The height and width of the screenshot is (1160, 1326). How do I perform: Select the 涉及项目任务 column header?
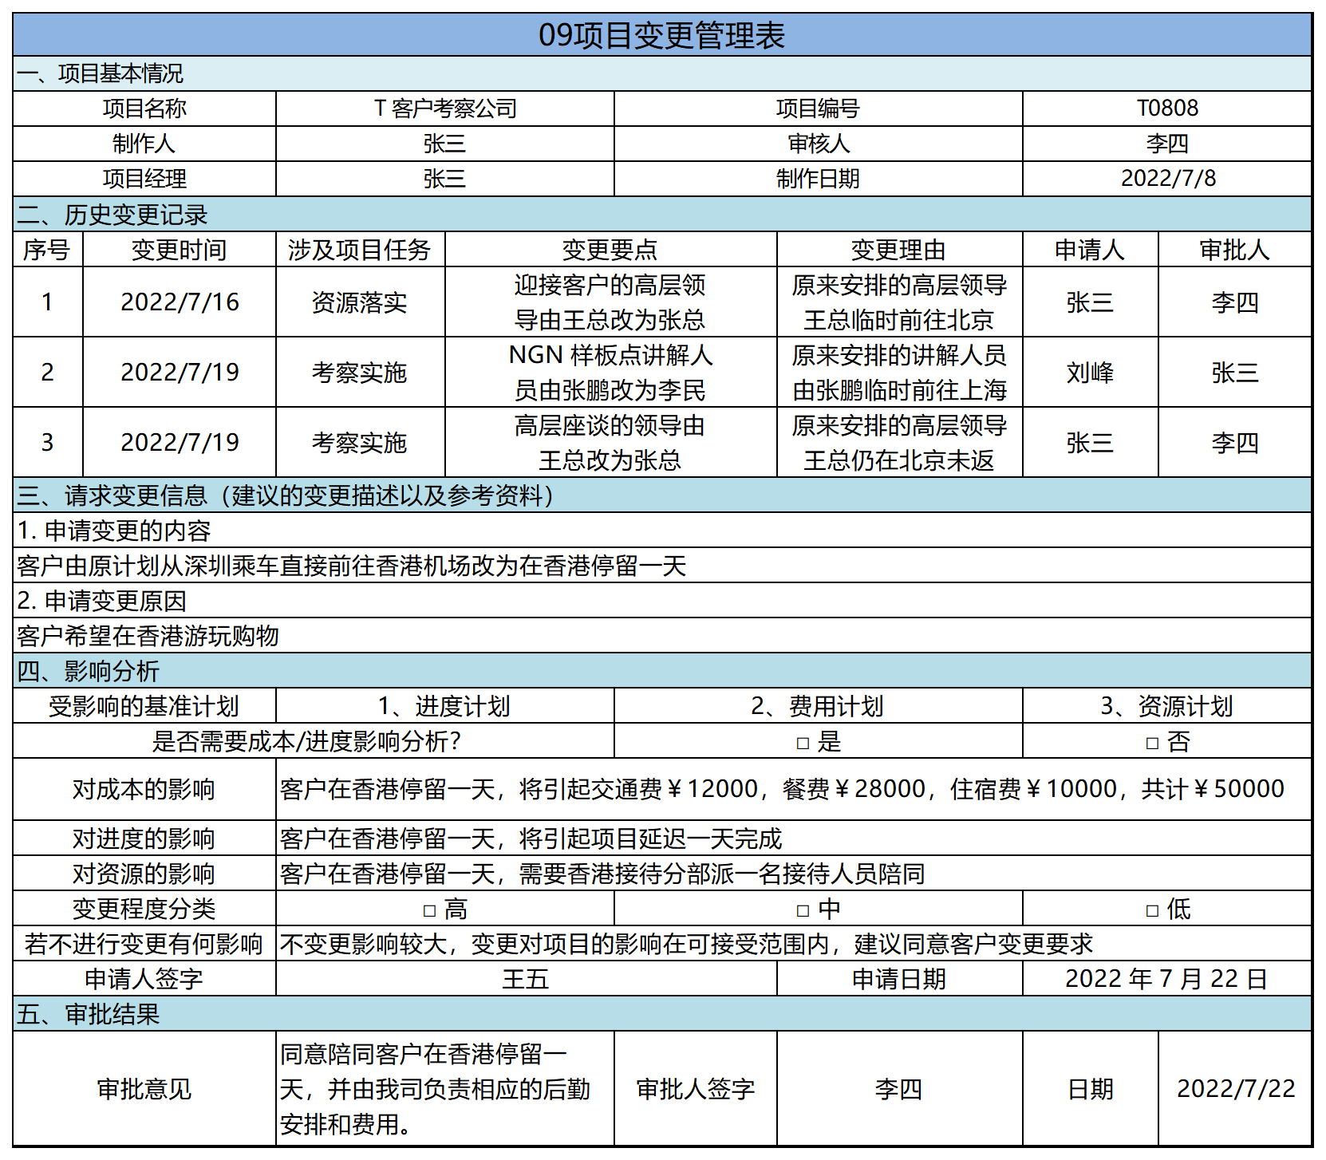(x=360, y=250)
